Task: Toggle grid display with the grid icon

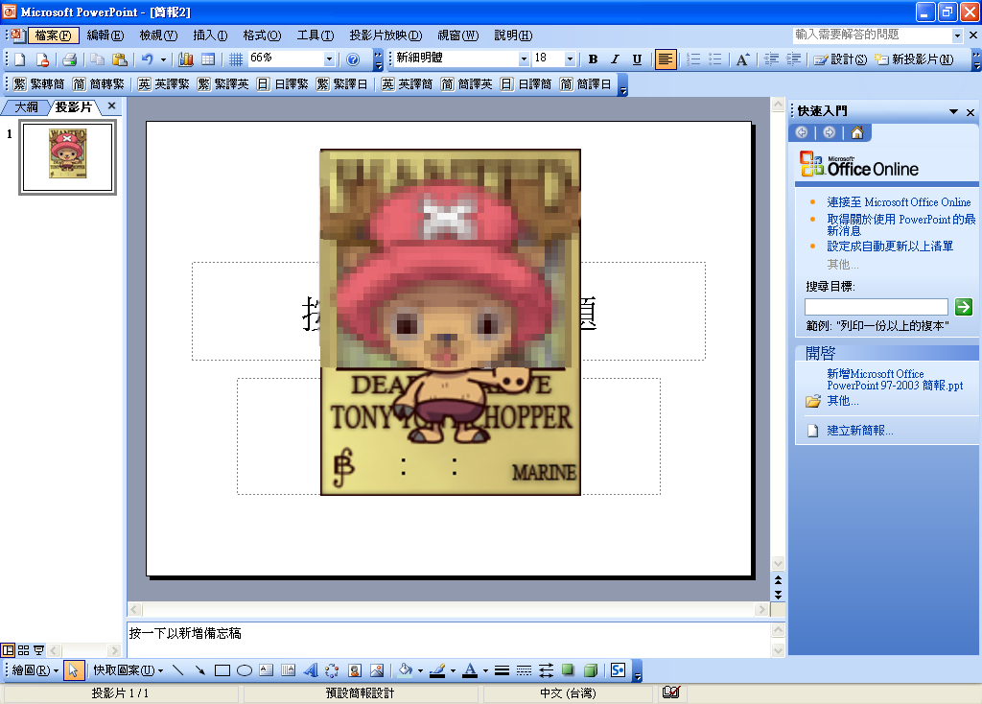Action: (236, 59)
